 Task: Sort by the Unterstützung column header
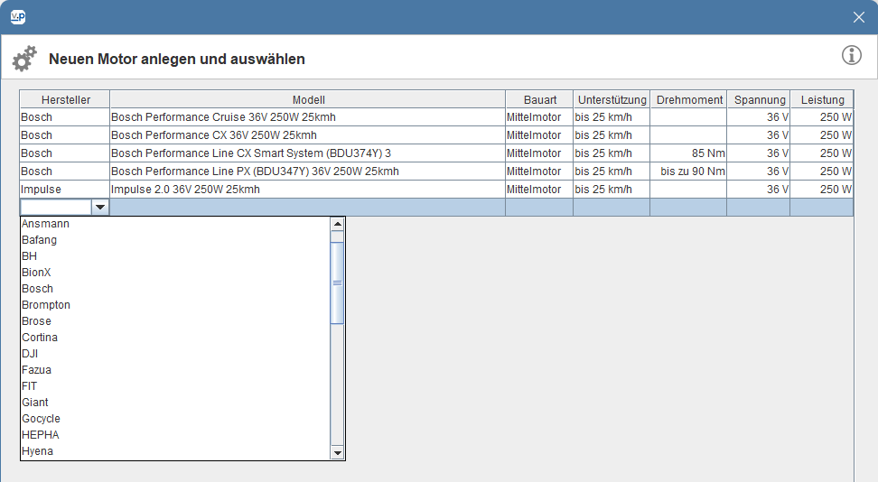612,99
